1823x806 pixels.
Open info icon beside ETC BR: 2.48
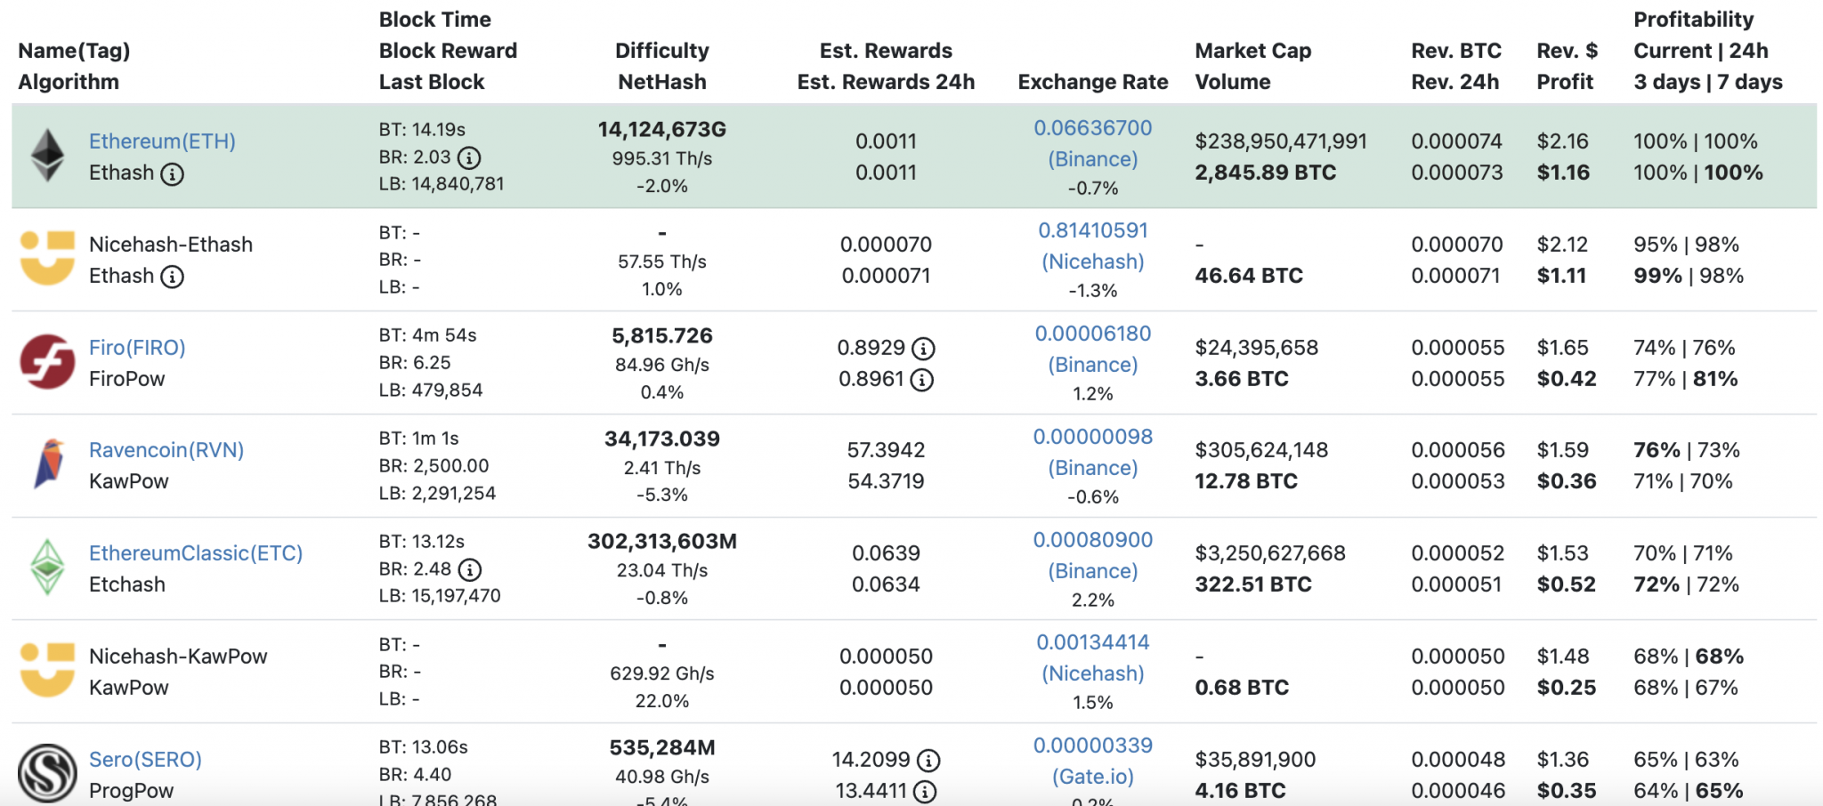(x=470, y=569)
